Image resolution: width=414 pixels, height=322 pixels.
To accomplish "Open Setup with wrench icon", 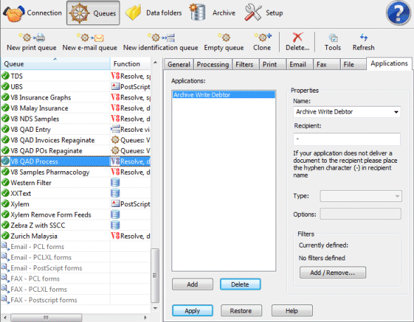I will pyautogui.click(x=264, y=13).
